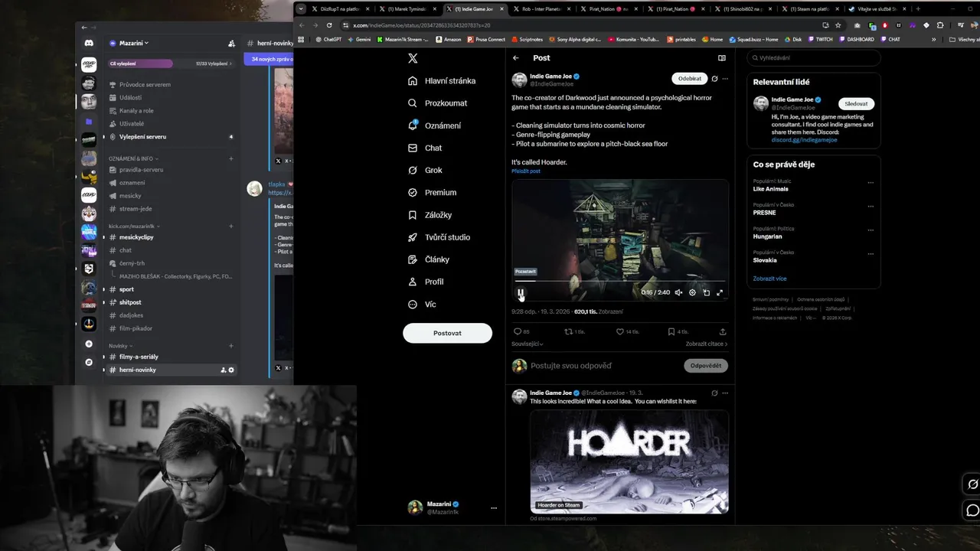Seek along the video progress bar
The image size is (980, 551).
(x=620, y=281)
